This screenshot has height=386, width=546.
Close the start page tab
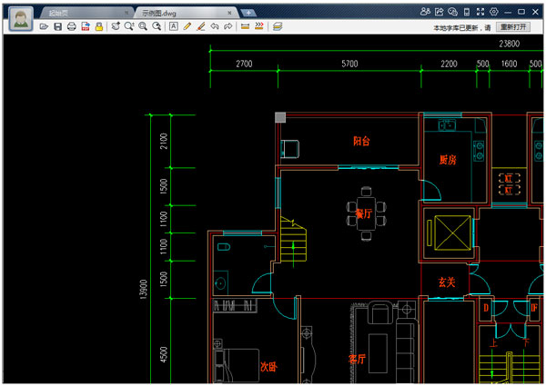(x=126, y=13)
